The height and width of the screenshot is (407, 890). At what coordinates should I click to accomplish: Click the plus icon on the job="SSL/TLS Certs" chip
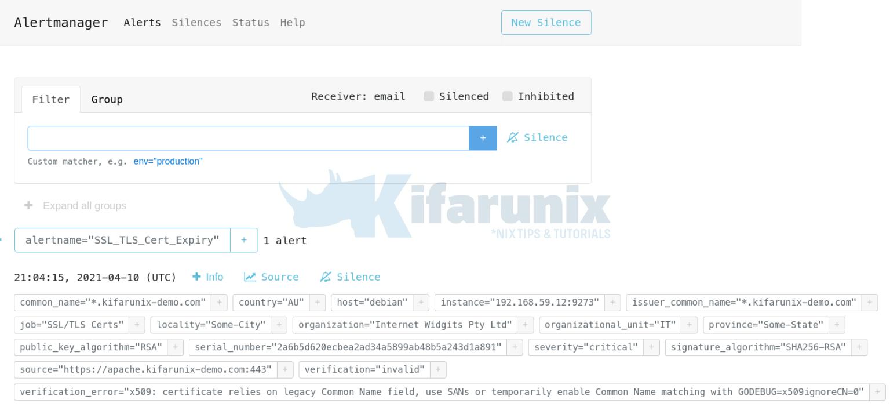pos(137,325)
